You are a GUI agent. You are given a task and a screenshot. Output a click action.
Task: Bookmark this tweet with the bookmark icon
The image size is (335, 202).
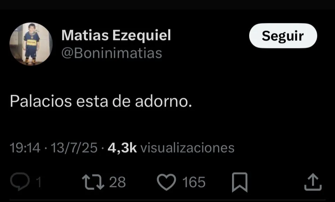tap(240, 182)
